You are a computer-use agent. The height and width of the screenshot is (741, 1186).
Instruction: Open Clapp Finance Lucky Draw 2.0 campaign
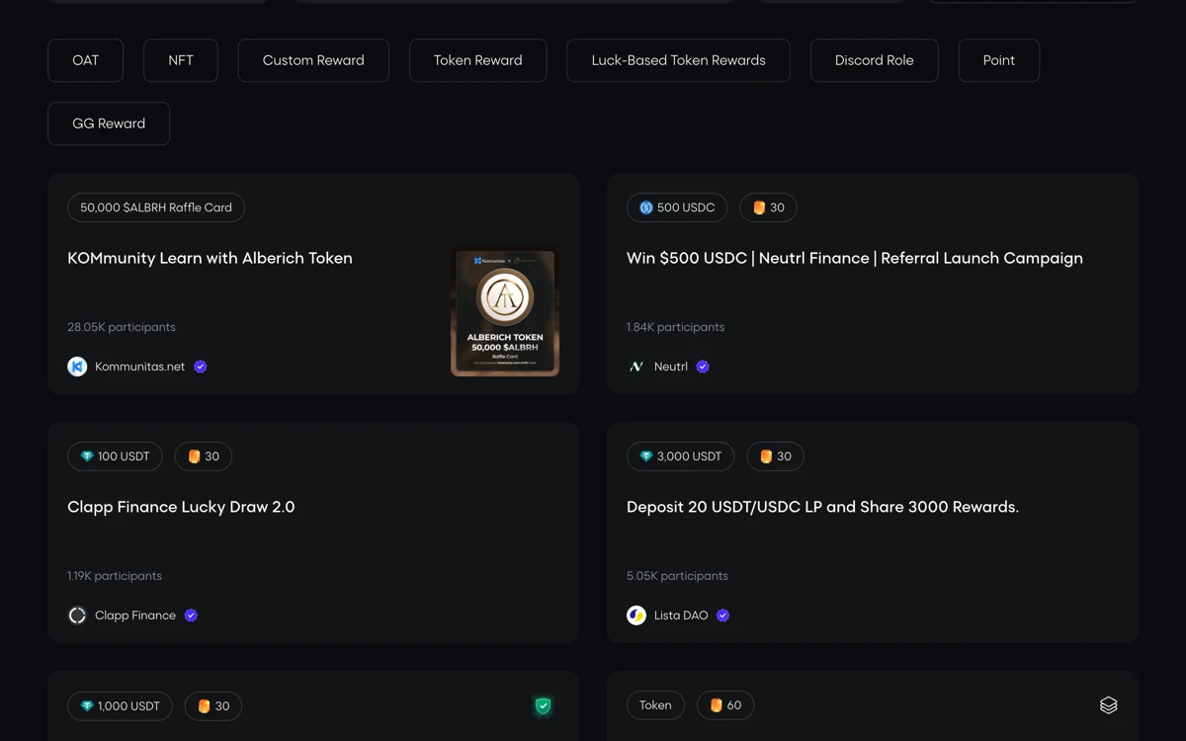(x=181, y=507)
